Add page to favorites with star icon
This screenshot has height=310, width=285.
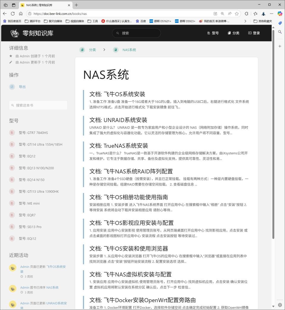[x=237, y=14]
